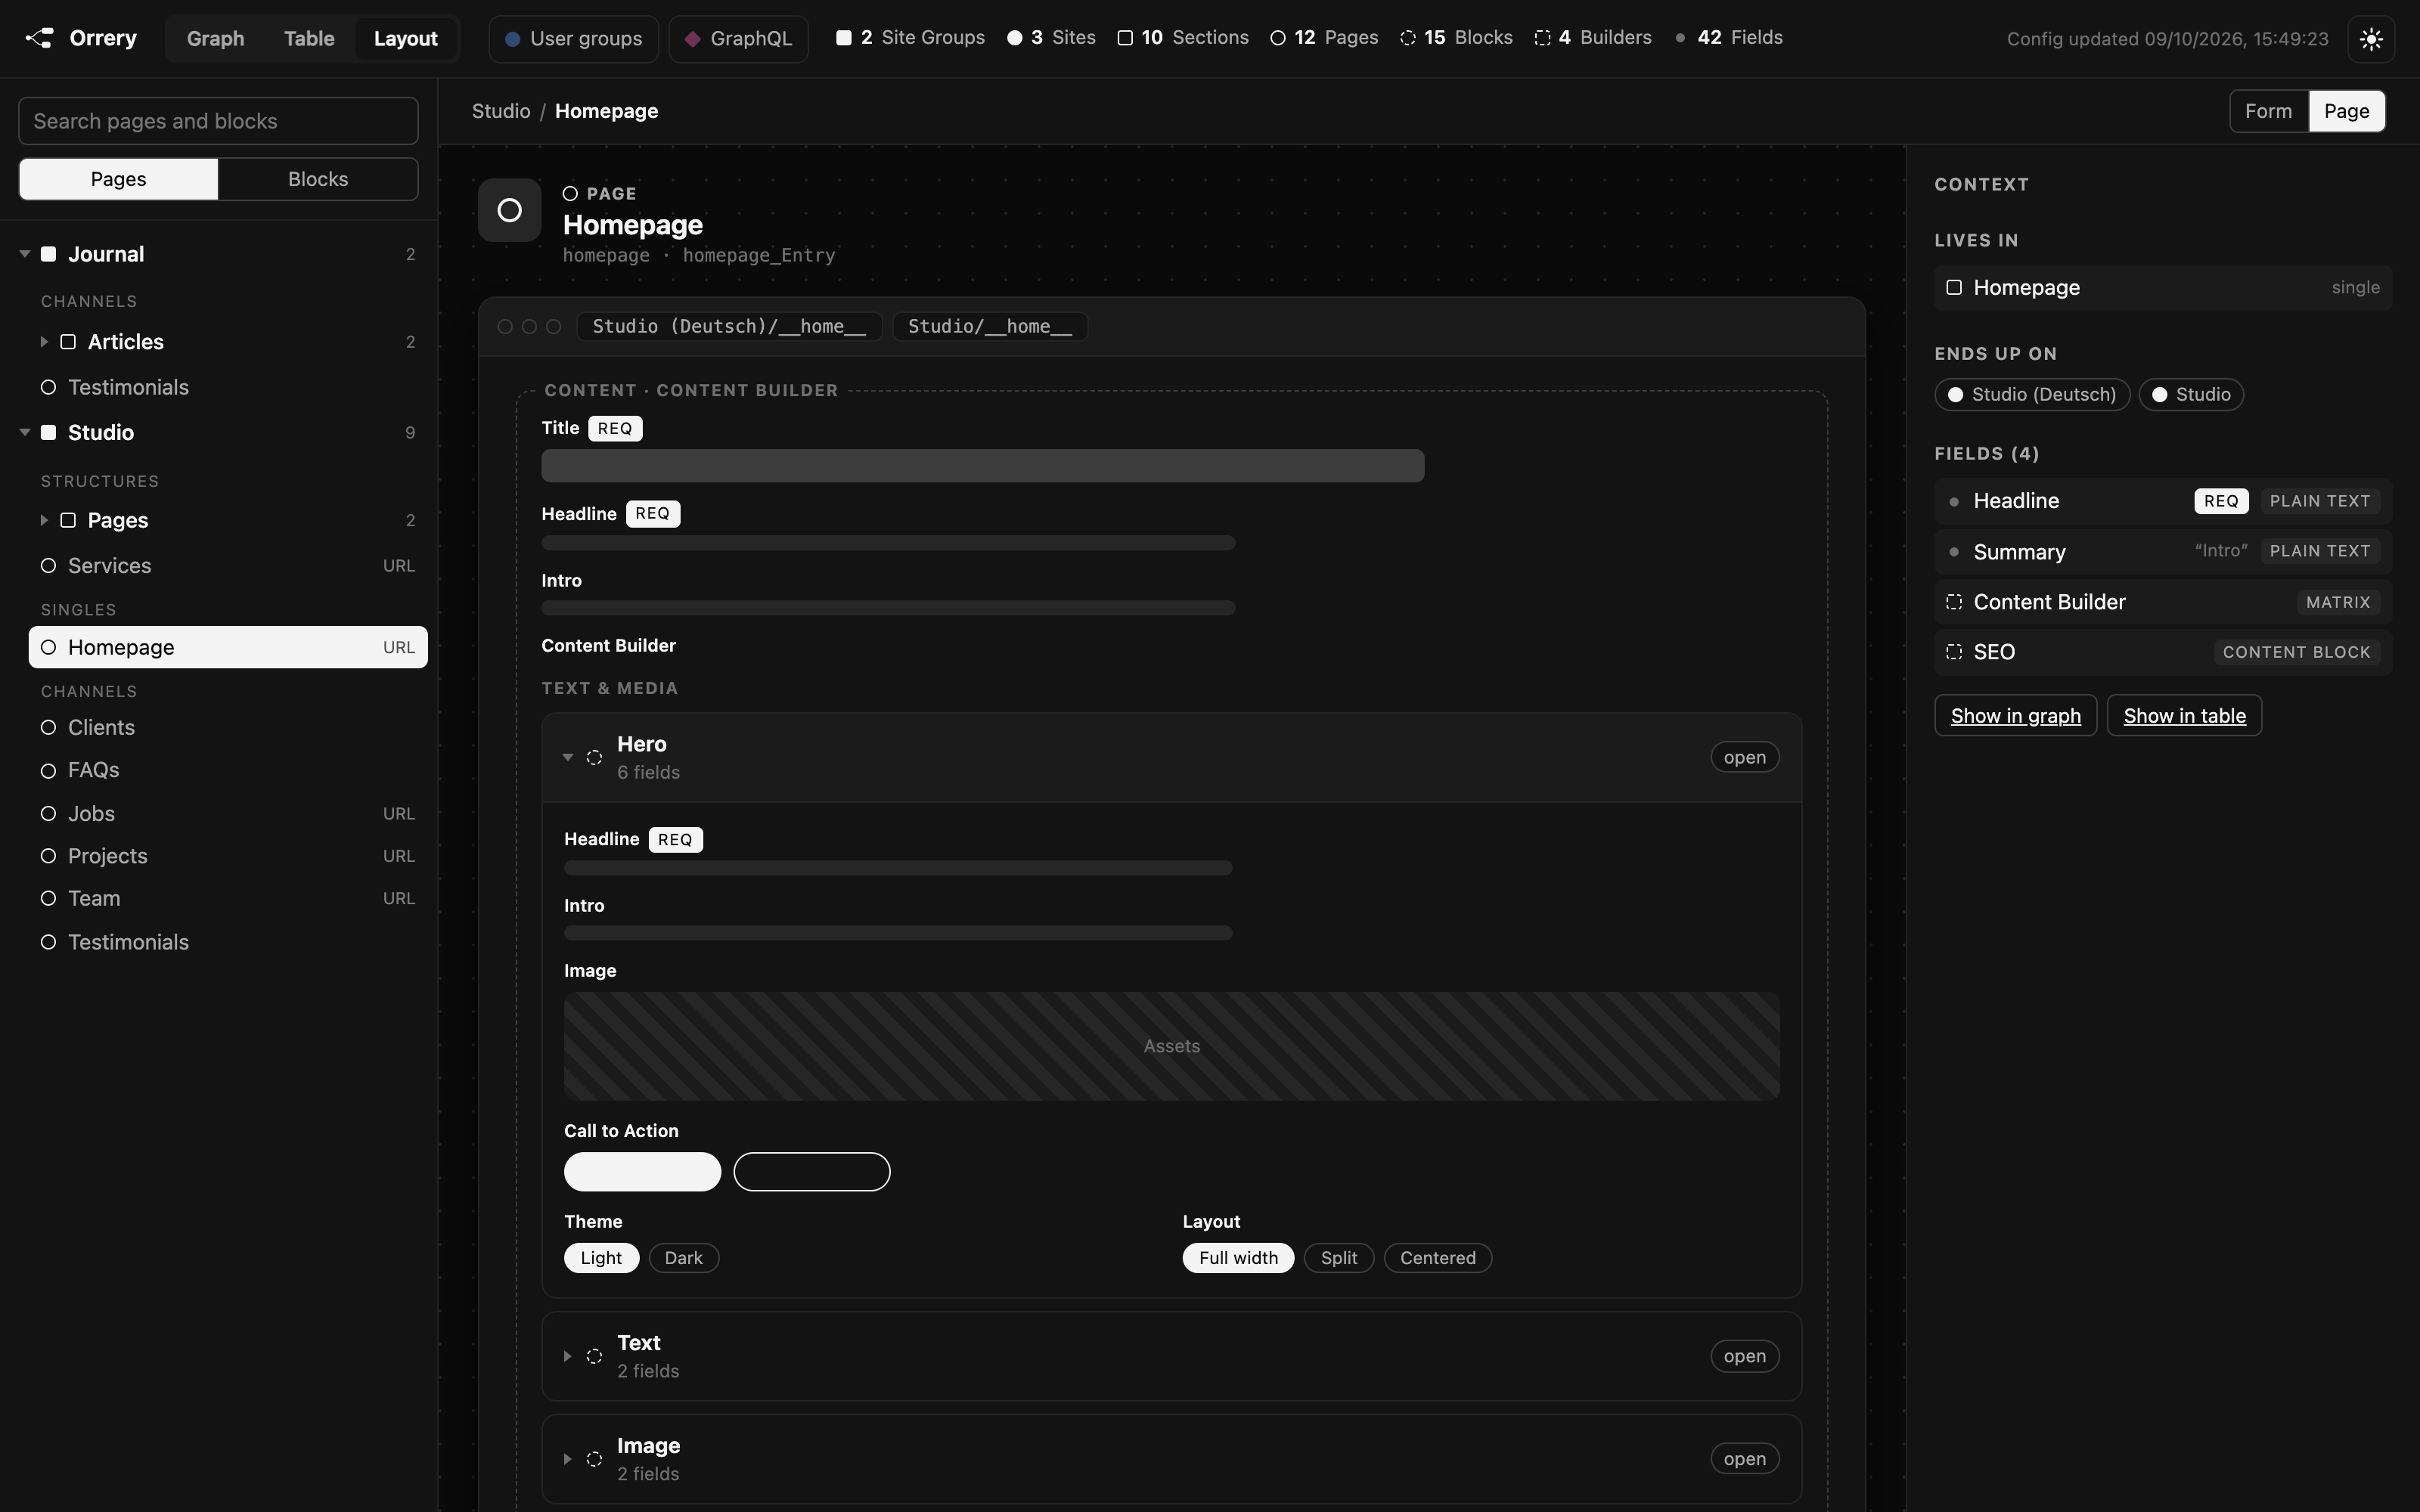Switch to the Table view tab
2420x1512 pixels.
pyautogui.click(x=309, y=39)
